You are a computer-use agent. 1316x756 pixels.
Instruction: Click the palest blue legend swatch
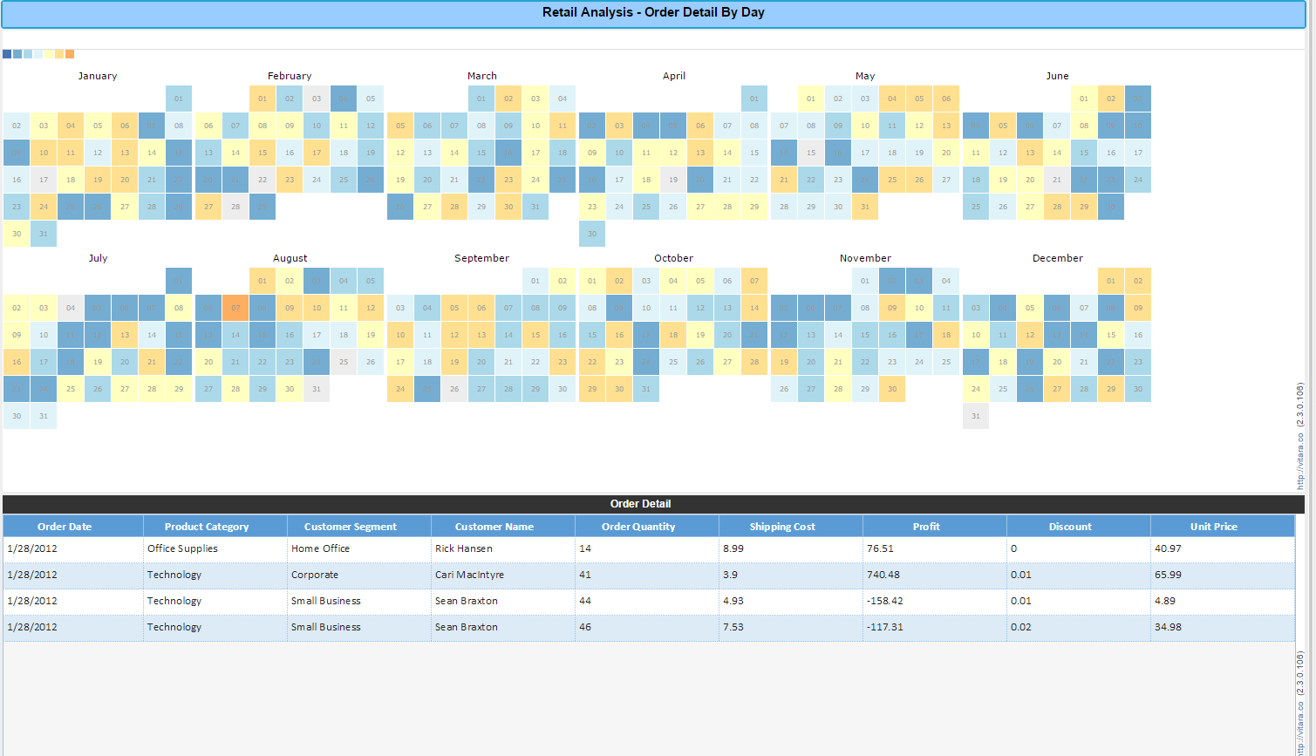pos(38,54)
